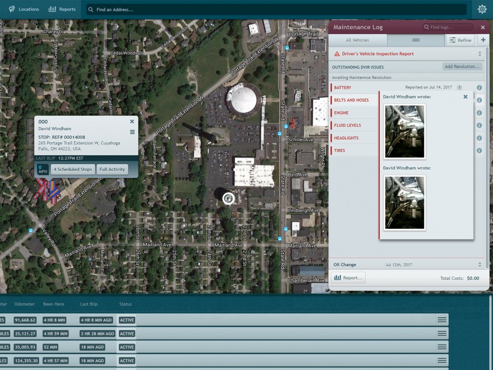Open info icon for ENGINE issue
Viewport: 493px width, 370px height.
click(x=479, y=113)
